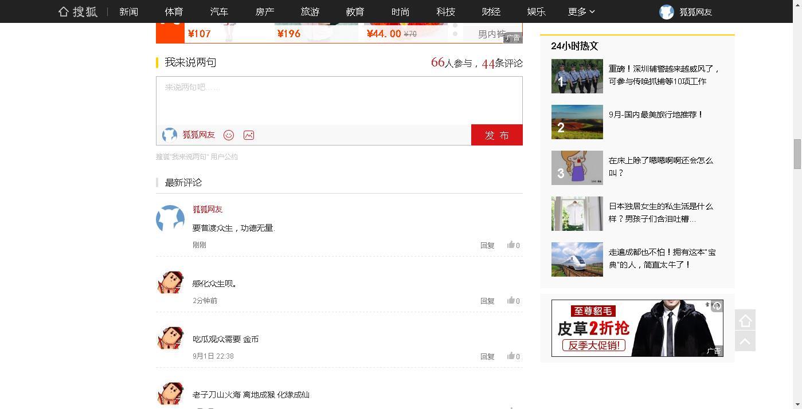Click the 发布 publish button
This screenshot has height=409, width=802.
point(496,135)
